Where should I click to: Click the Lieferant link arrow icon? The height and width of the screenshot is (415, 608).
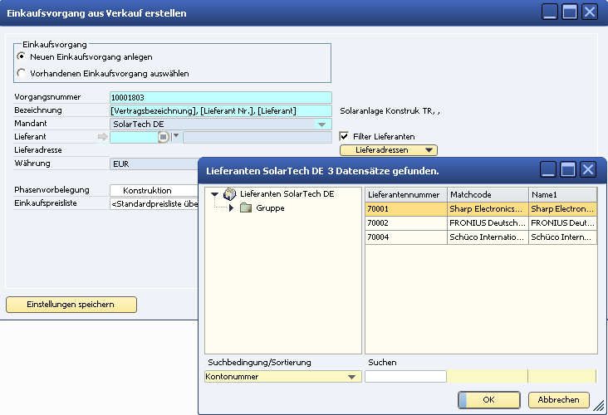[103, 137]
